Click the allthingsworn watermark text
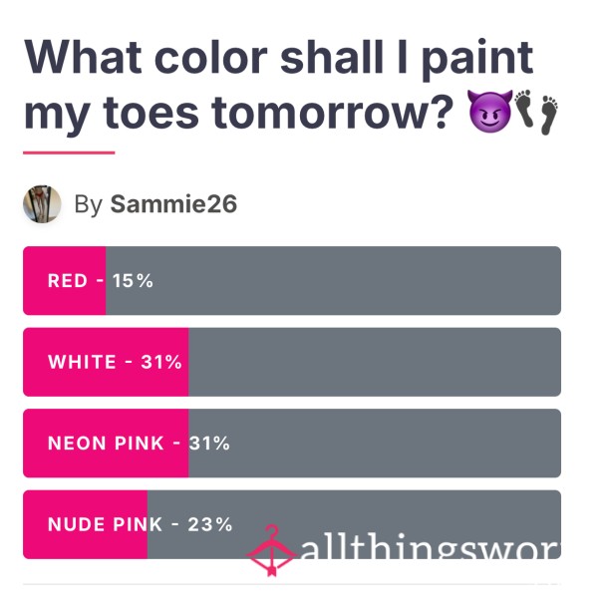 coord(431,548)
